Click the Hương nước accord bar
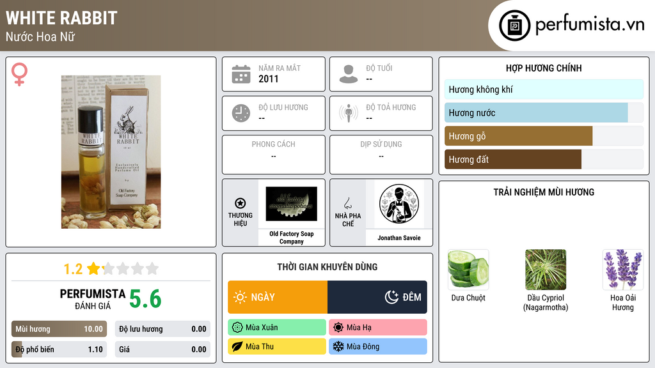Screen dimensions: 655x368 tap(544, 112)
